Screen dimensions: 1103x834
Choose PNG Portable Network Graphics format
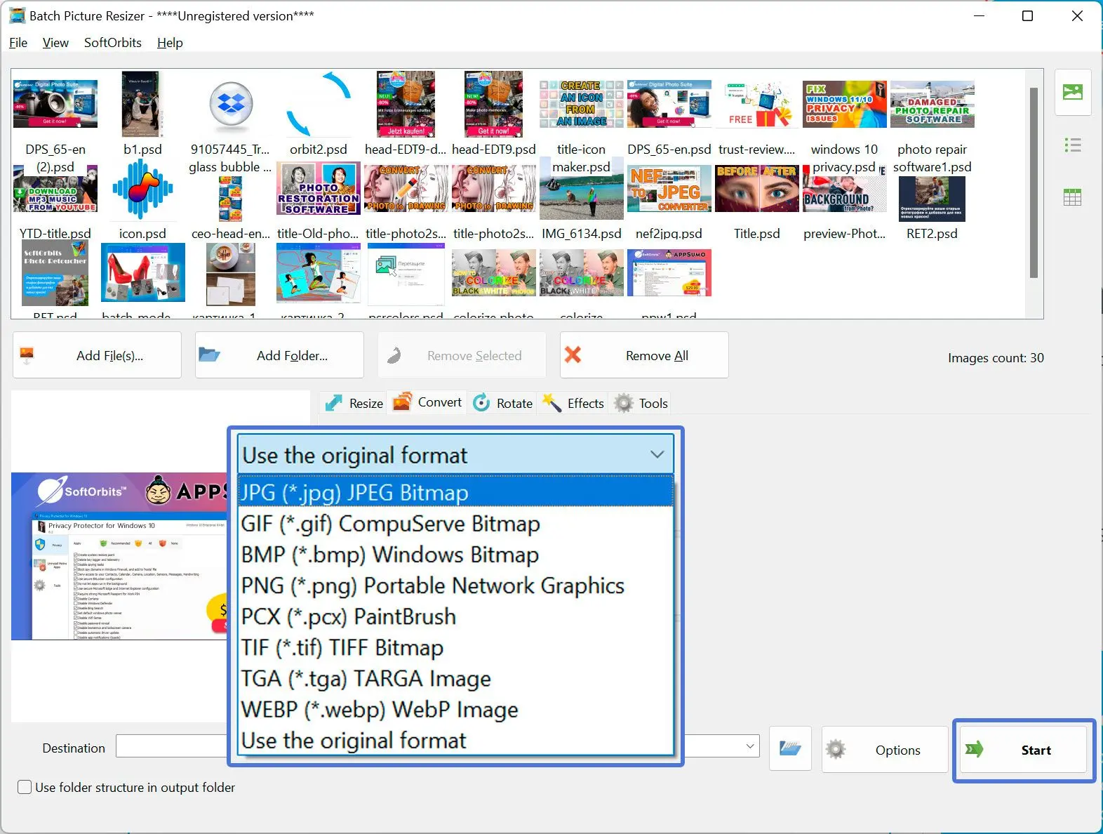coord(455,585)
